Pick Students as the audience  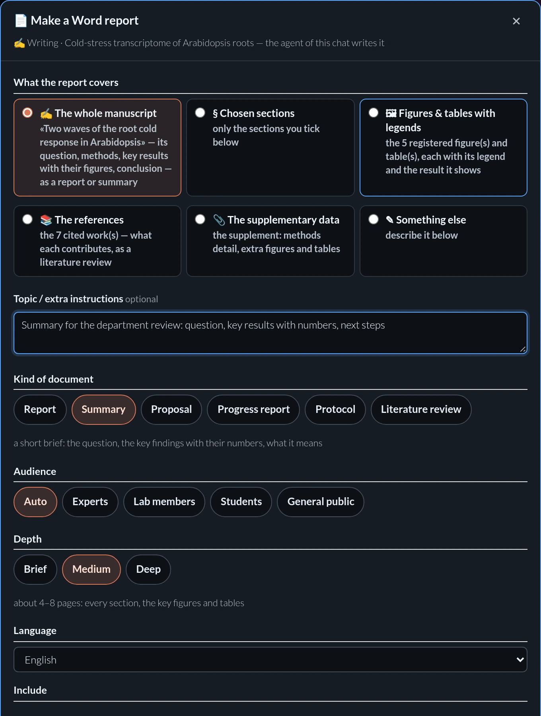[x=241, y=502]
